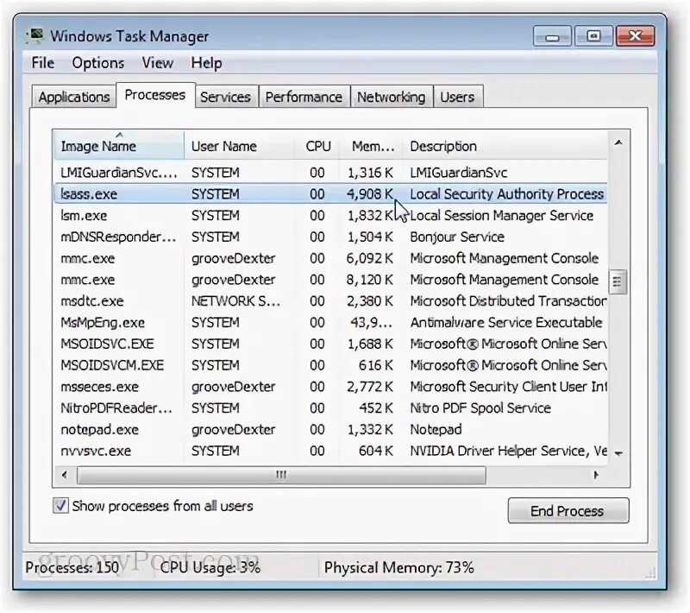The width and height of the screenshot is (690, 613).
Task: Click Physical Memory: 73% status entry
Action: 399,567
